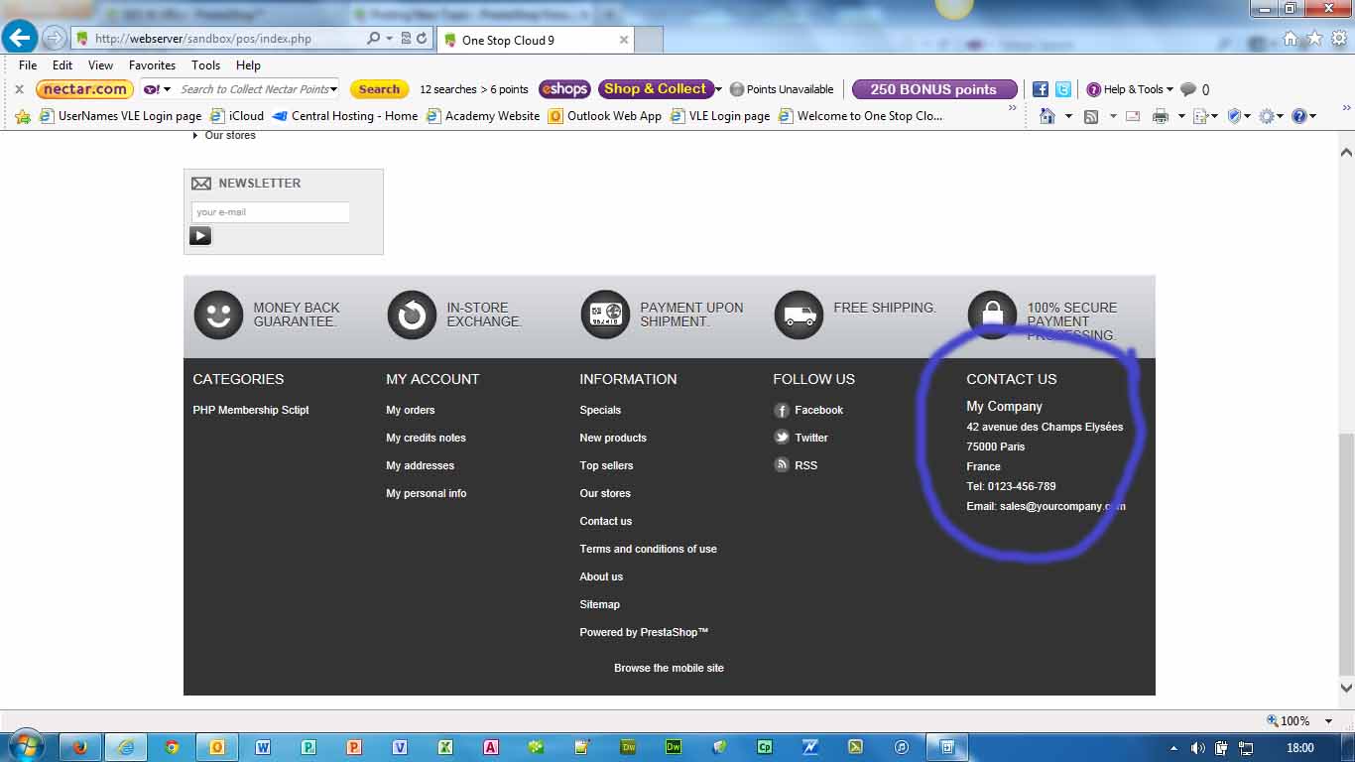Open the Help & Tools dropdown

click(1130, 89)
